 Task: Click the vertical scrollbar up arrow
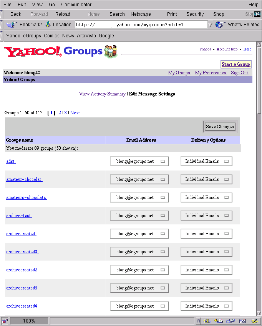click(259, 44)
